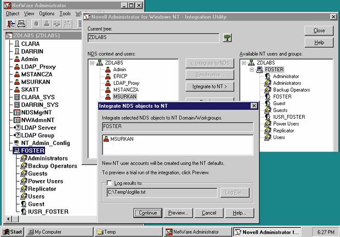340x237 pixels.
Task: Collapse the ZDLABS node in NDS context tree
Action: pyautogui.click(x=93, y=63)
